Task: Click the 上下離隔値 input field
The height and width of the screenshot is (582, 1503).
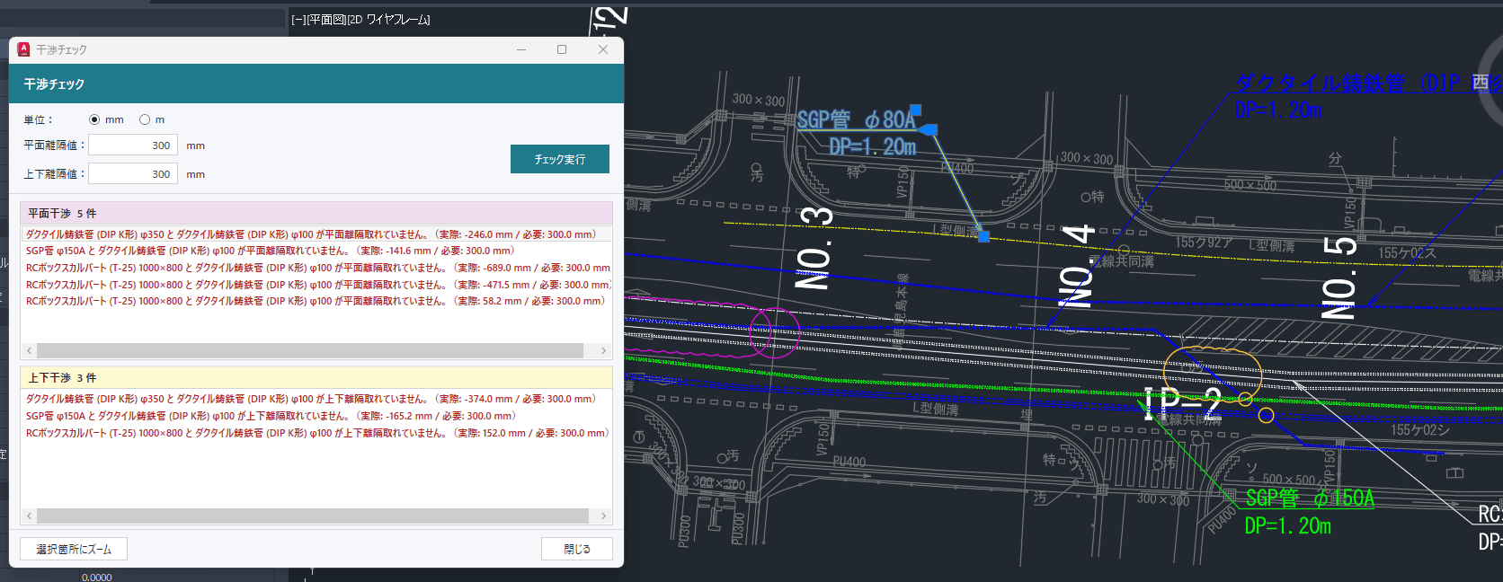Action: click(133, 174)
